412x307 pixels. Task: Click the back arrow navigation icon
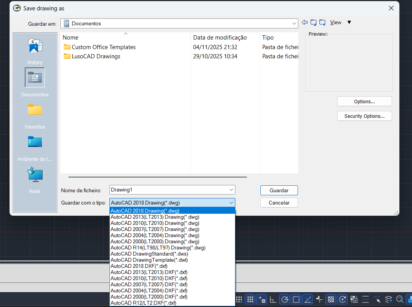pos(304,22)
